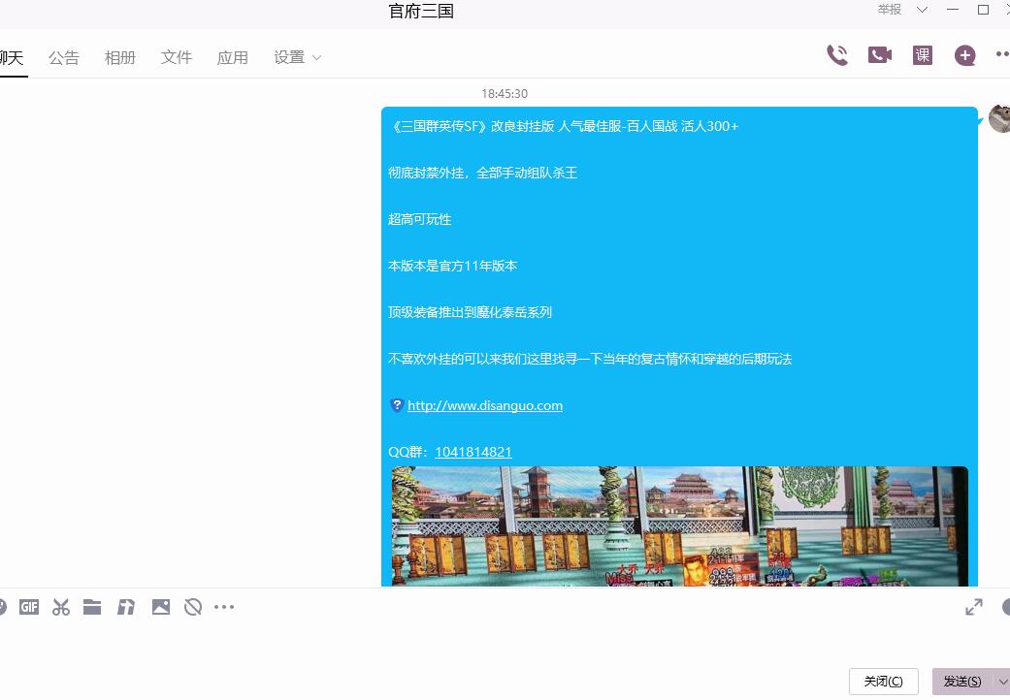Click the line 彻底封禁外挂，全部手动组队杀王

pos(483,173)
